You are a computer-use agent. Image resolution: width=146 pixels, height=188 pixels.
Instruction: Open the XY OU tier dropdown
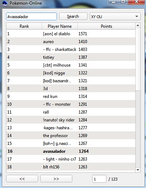pos(115,16)
